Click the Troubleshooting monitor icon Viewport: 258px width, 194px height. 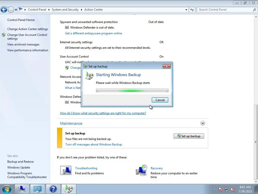(x=66, y=170)
